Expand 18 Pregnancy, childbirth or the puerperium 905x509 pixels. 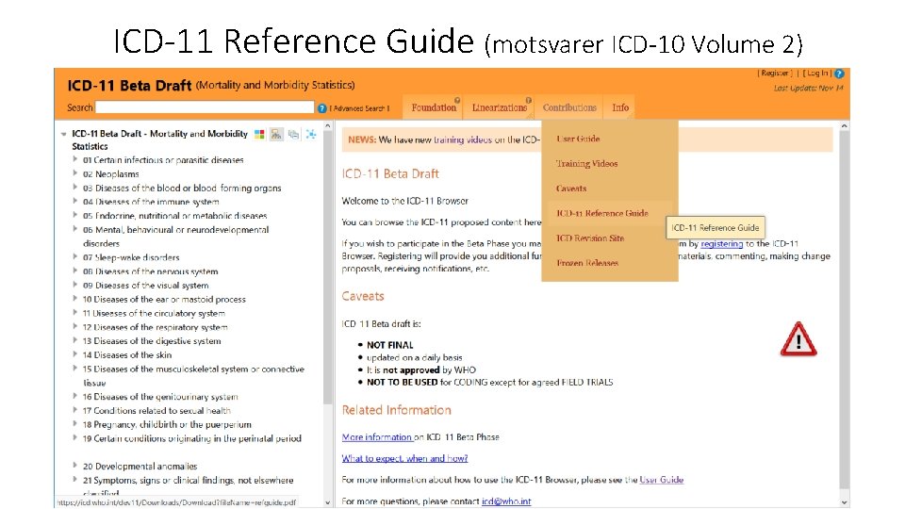click(x=75, y=423)
